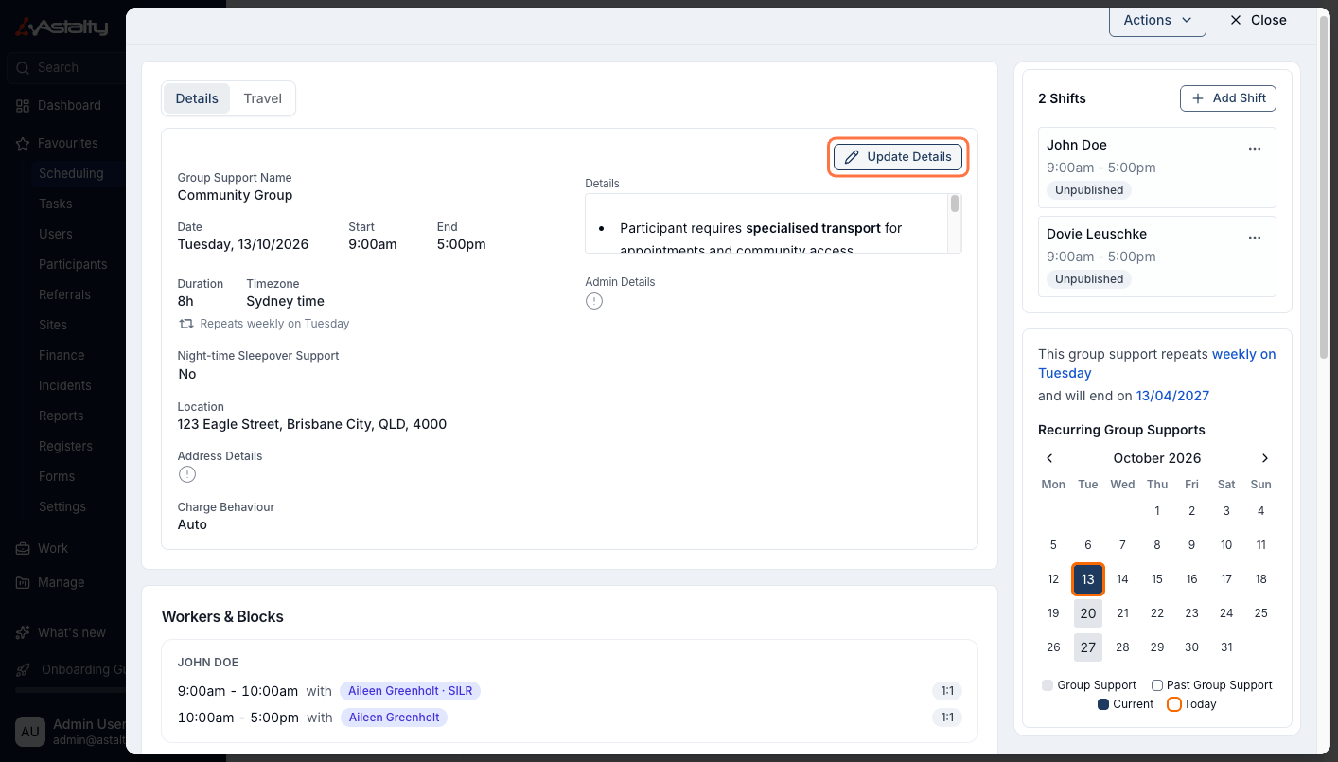
Task: Open Participants in the sidebar
Action: (73, 265)
